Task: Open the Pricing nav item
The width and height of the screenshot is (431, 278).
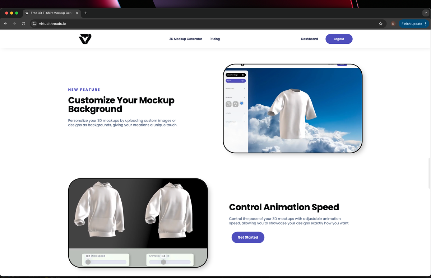Action: click(x=215, y=39)
